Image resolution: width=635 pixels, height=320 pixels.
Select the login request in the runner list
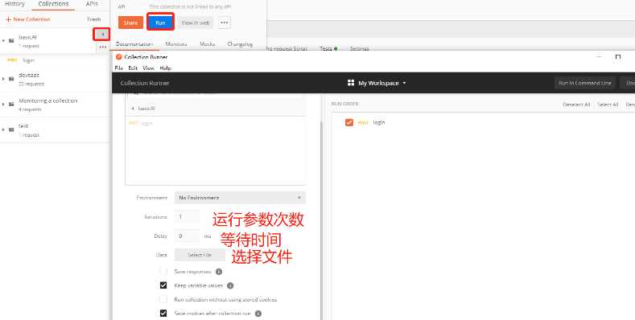click(x=146, y=123)
